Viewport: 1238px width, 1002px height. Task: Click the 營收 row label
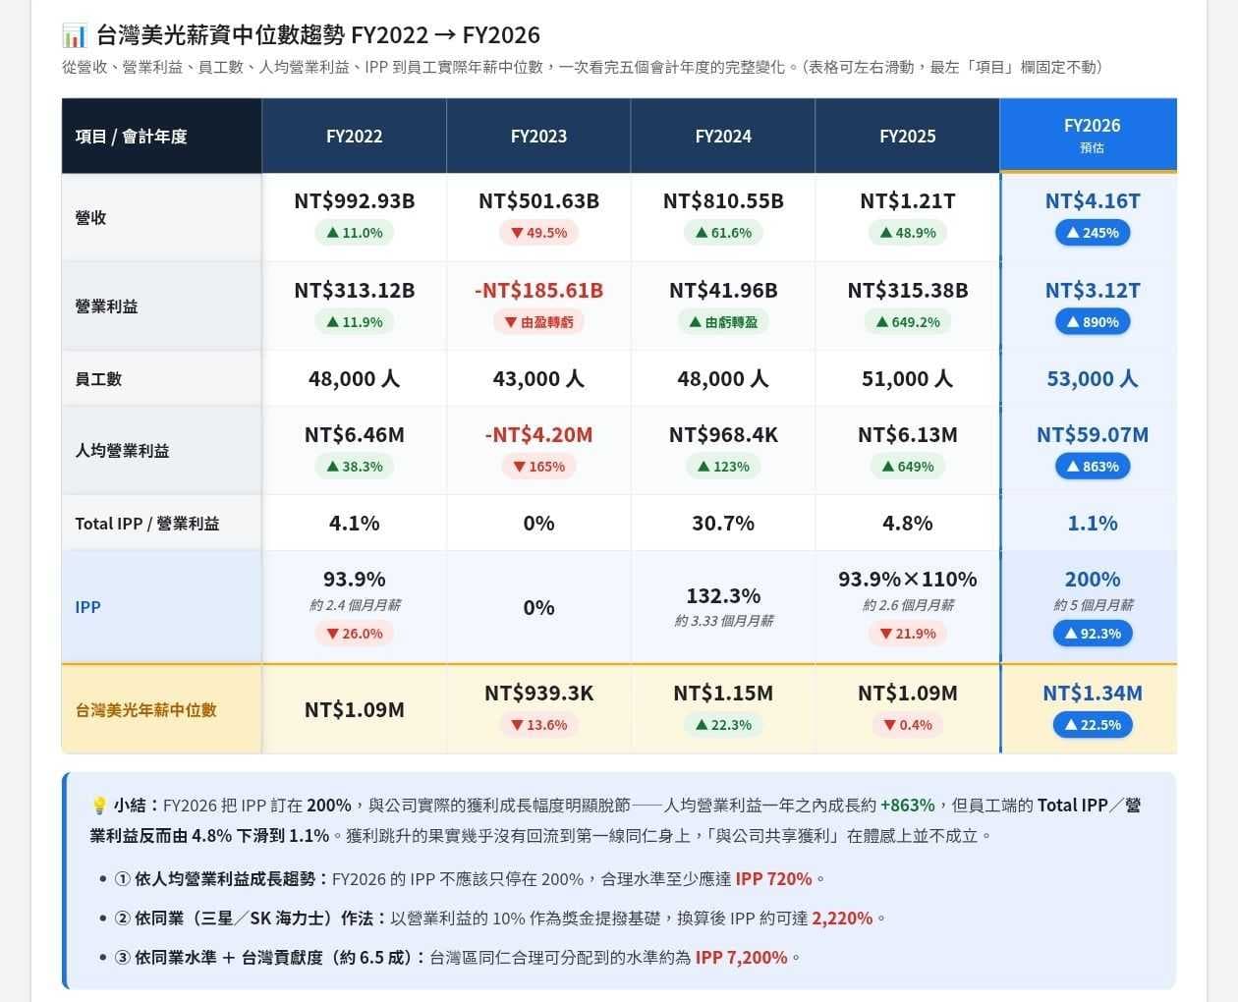[90, 218]
